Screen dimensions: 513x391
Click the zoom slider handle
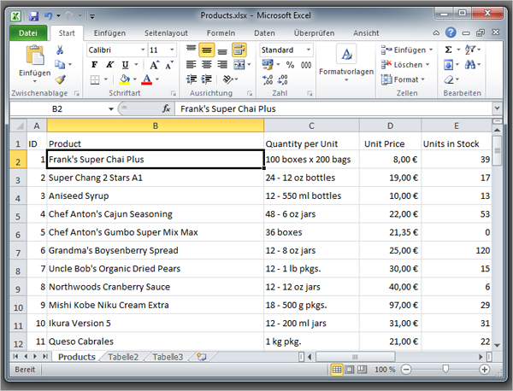tap(445, 370)
